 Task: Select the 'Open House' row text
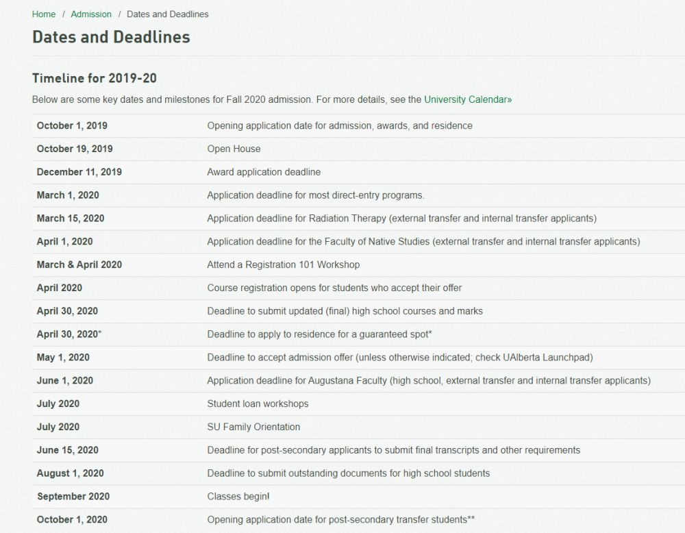[x=234, y=149]
